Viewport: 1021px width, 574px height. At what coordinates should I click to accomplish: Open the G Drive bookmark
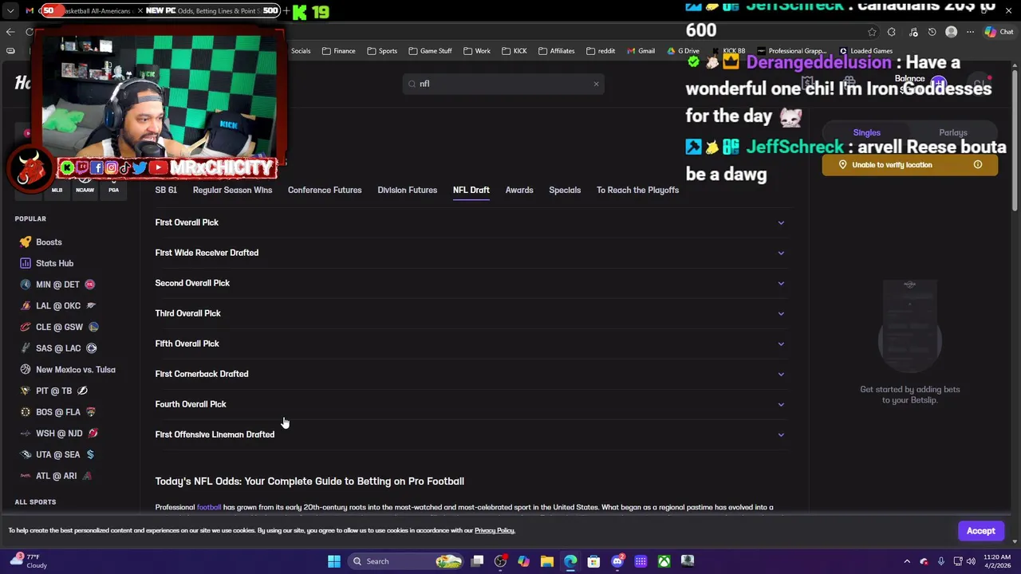tap(683, 51)
